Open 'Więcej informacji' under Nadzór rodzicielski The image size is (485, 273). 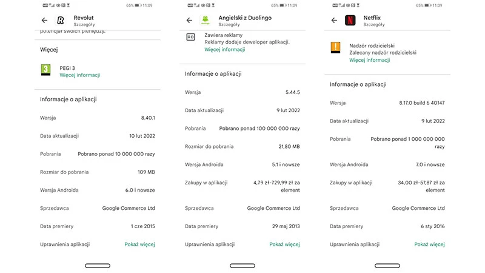[x=370, y=61]
